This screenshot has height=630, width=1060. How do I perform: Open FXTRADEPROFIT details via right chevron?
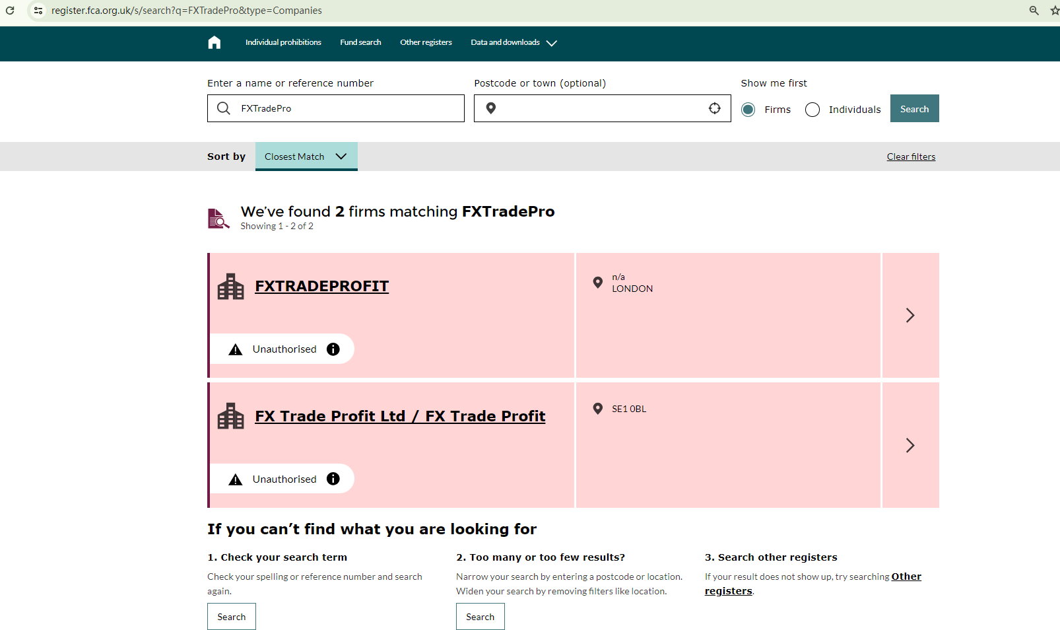(910, 315)
